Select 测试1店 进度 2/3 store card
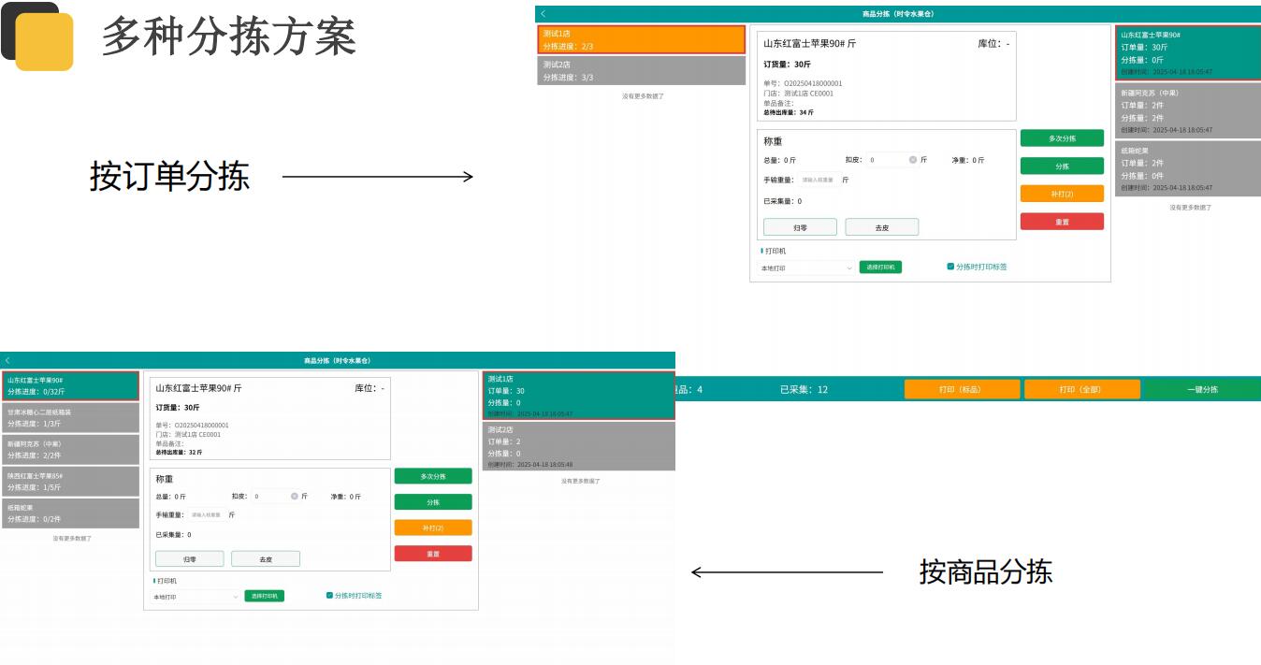This screenshot has height=665, width=1261. pos(642,40)
